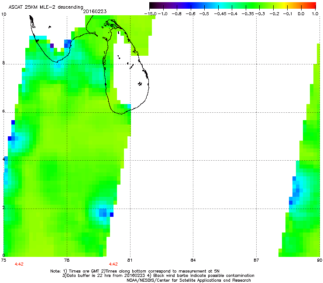
Task: Select the date label '20160223' under the title
Action: click(x=95, y=11)
